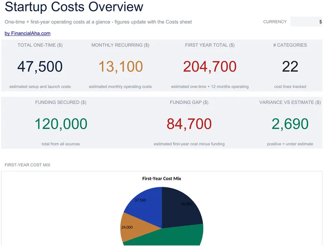Click the First-Year Cost Mix chart title

click(x=162, y=179)
